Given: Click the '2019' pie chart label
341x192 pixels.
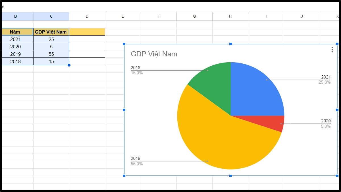Looking at the screenshot, I should (136, 158).
